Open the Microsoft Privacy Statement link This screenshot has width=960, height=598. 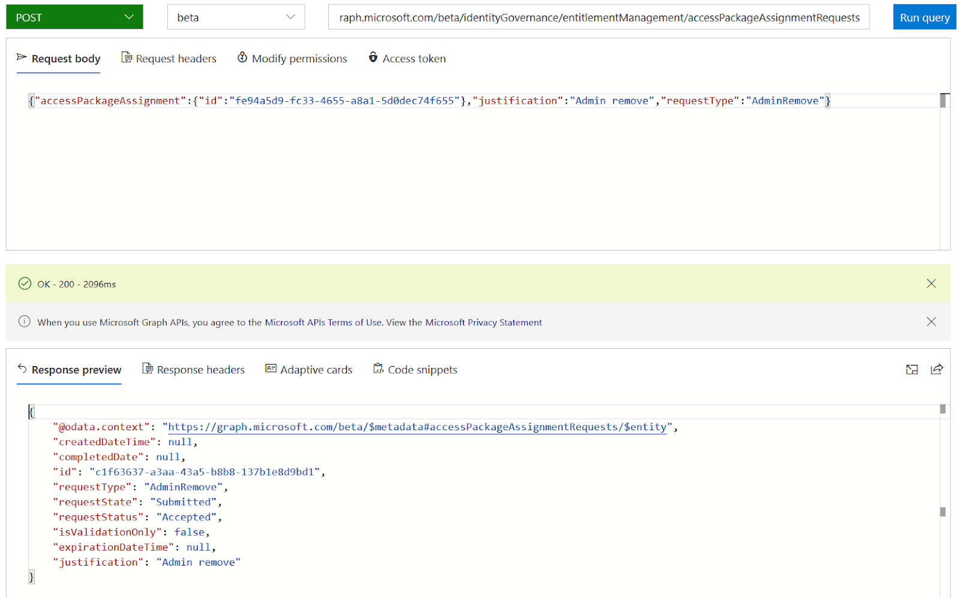[x=484, y=322]
